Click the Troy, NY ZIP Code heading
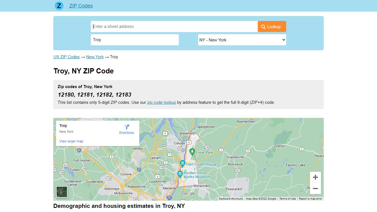 tap(84, 71)
